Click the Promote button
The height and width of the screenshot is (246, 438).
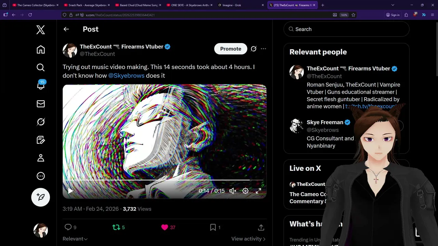click(231, 49)
